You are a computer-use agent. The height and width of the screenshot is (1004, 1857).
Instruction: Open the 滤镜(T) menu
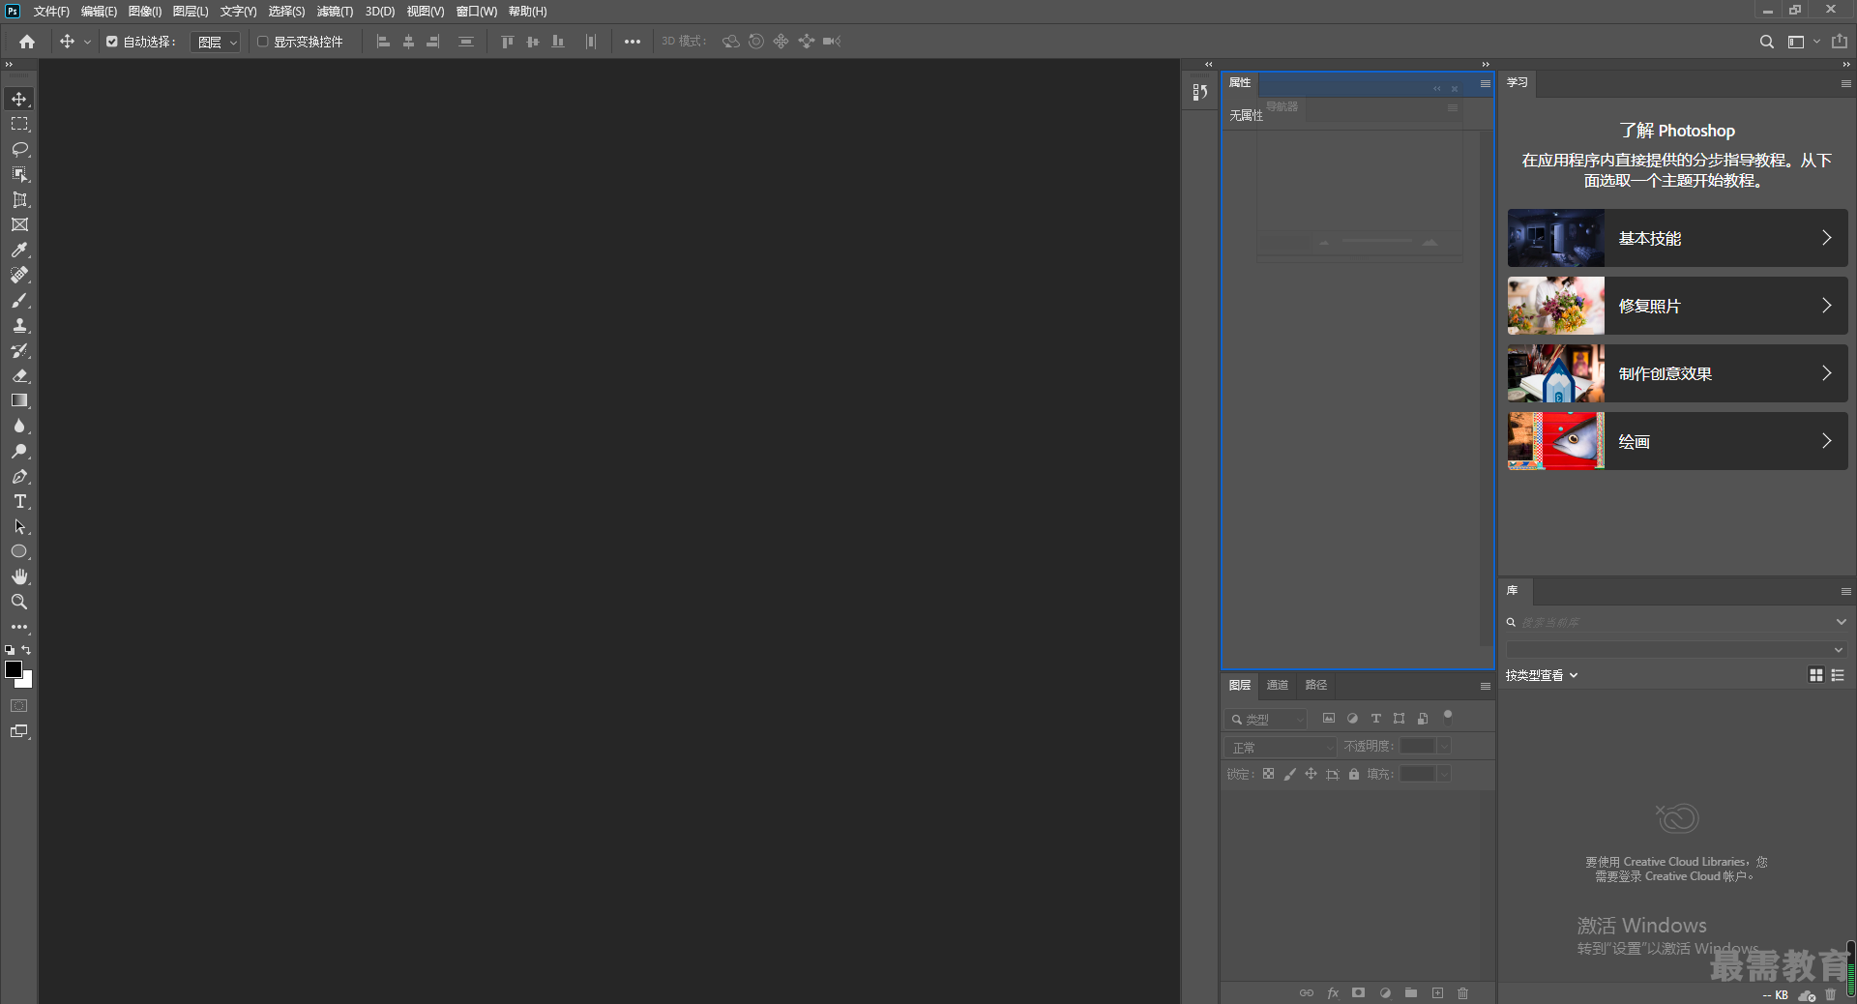point(335,12)
